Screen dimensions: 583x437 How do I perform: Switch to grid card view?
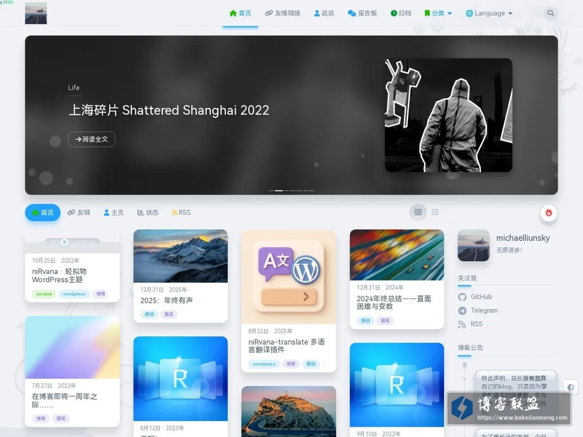(x=418, y=212)
